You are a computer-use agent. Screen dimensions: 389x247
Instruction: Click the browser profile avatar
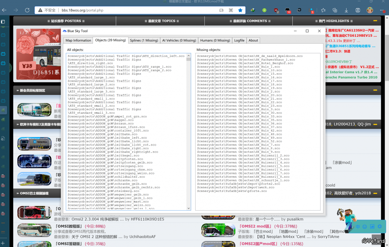point(370,10)
